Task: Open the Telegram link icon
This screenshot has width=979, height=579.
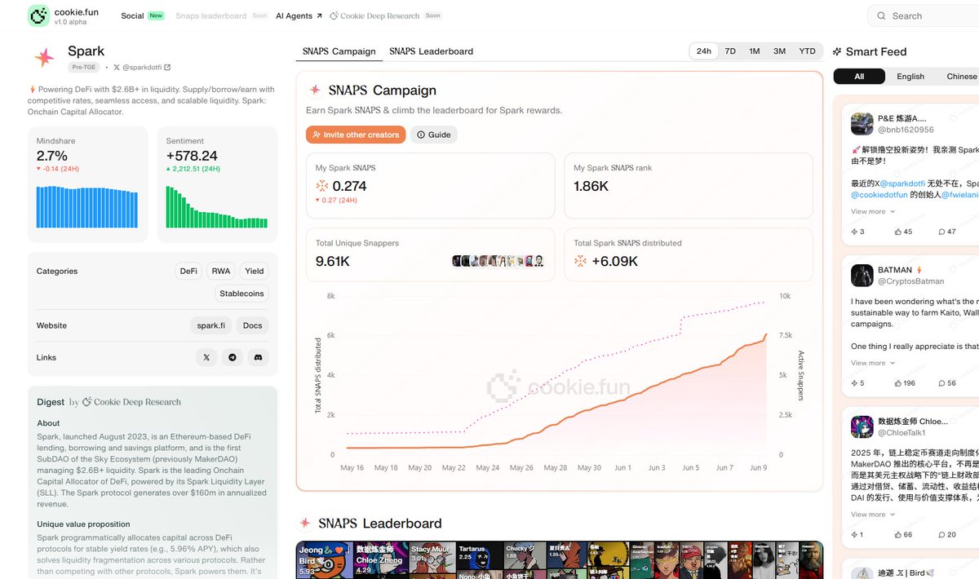Action: click(x=233, y=357)
